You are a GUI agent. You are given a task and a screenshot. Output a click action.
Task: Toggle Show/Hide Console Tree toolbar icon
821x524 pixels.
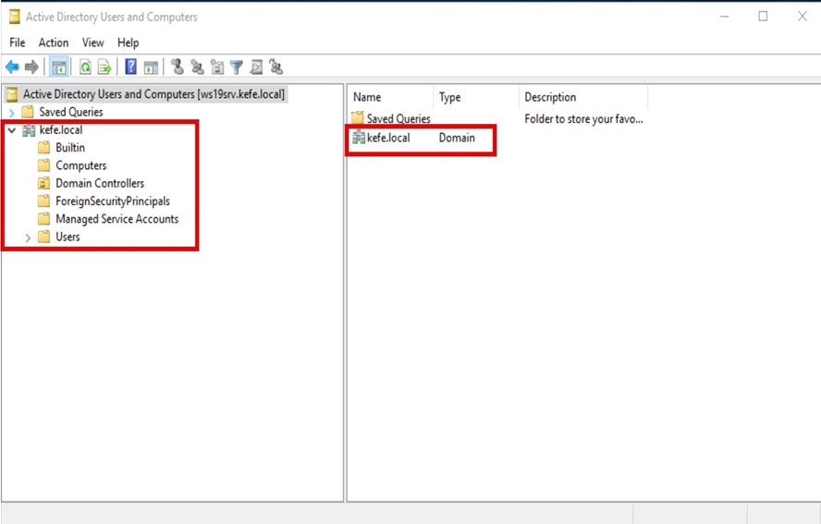[x=58, y=67]
